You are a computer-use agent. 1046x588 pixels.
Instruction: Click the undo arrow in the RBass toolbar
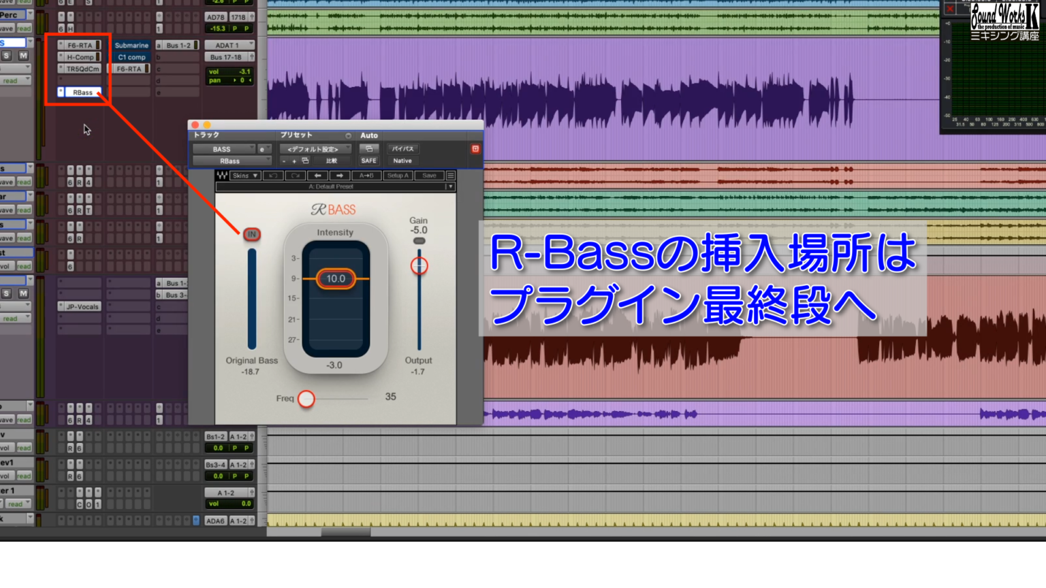pos(272,176)
